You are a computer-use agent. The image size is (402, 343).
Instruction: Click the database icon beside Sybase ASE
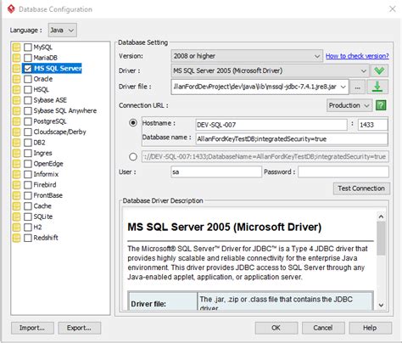(x=16, y=100)
